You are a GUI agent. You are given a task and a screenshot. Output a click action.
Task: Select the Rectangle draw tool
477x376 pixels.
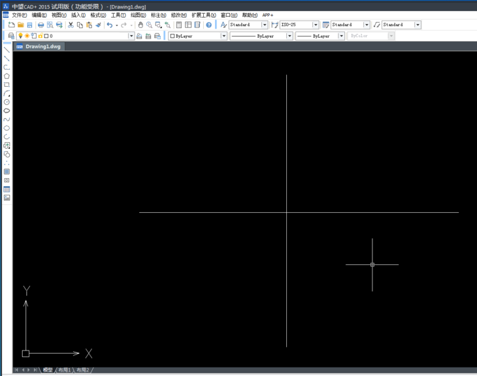7,85
